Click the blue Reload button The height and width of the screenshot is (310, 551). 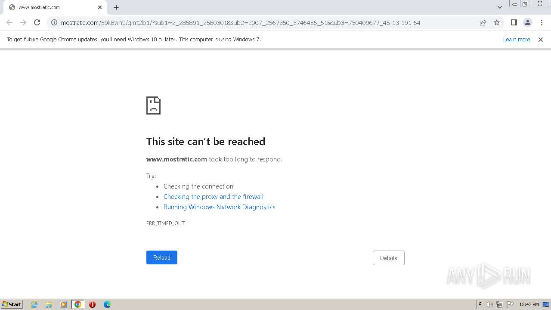(x=162, y=257)
